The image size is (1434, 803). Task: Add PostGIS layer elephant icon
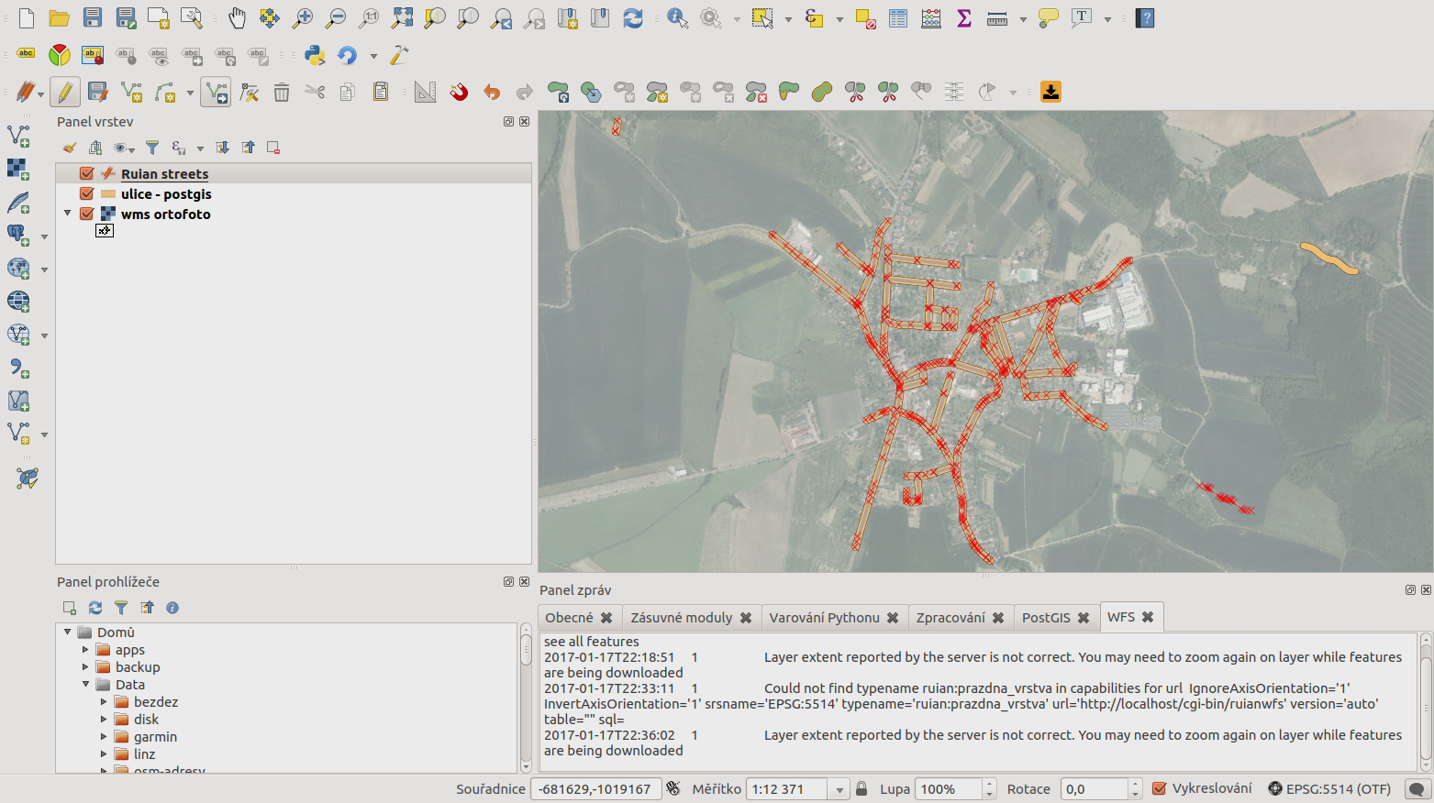click(18, 235)
